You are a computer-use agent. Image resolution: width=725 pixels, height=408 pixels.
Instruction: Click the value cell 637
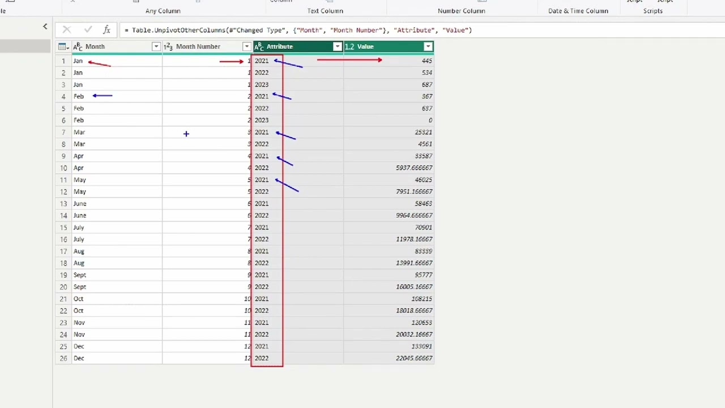coord(389,108)
